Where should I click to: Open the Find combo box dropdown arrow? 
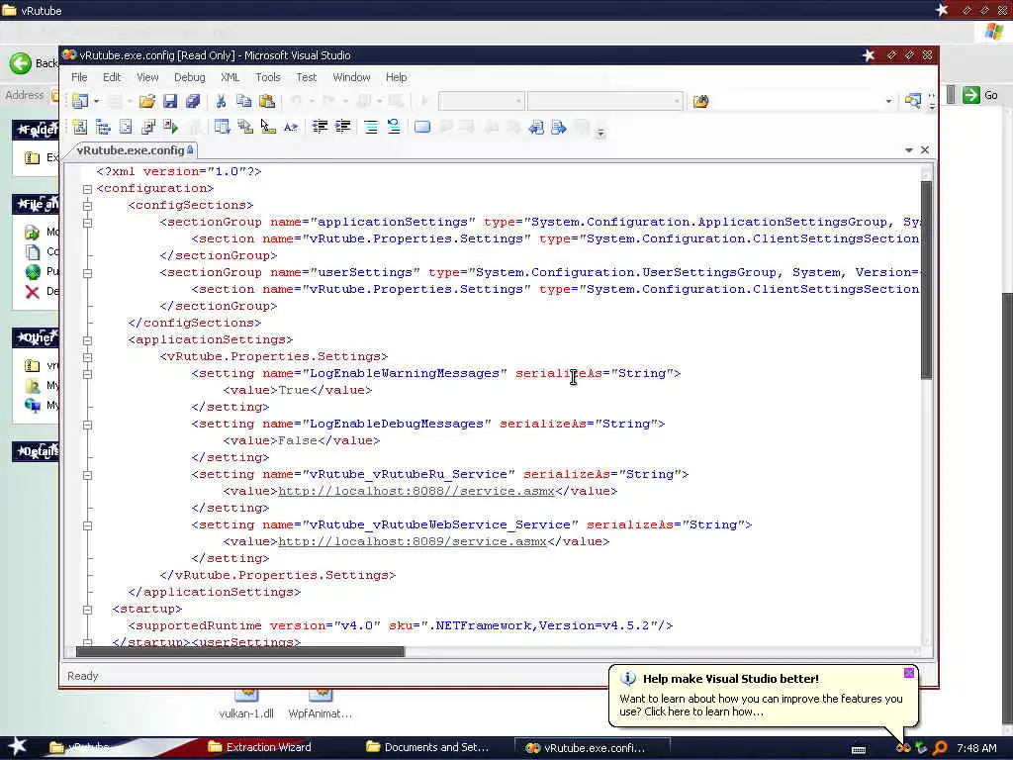[x=888, y=102]
